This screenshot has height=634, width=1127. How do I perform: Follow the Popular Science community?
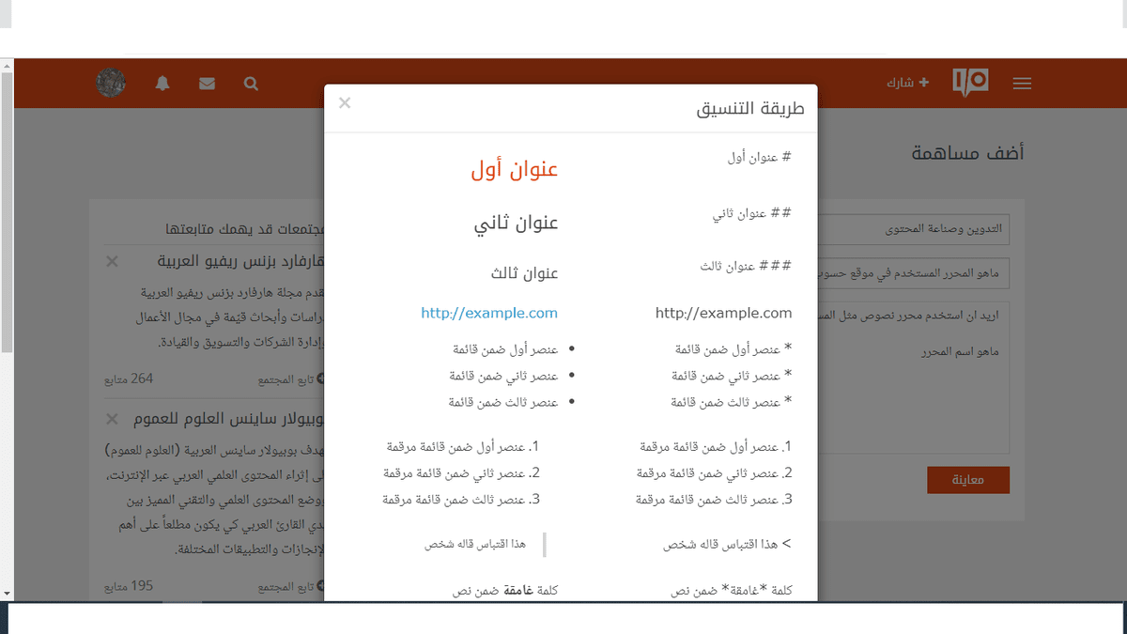point(291,587)
